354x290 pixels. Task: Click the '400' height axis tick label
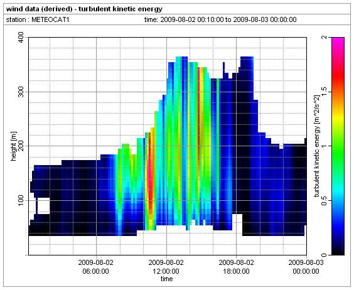(x=21, y=38)
